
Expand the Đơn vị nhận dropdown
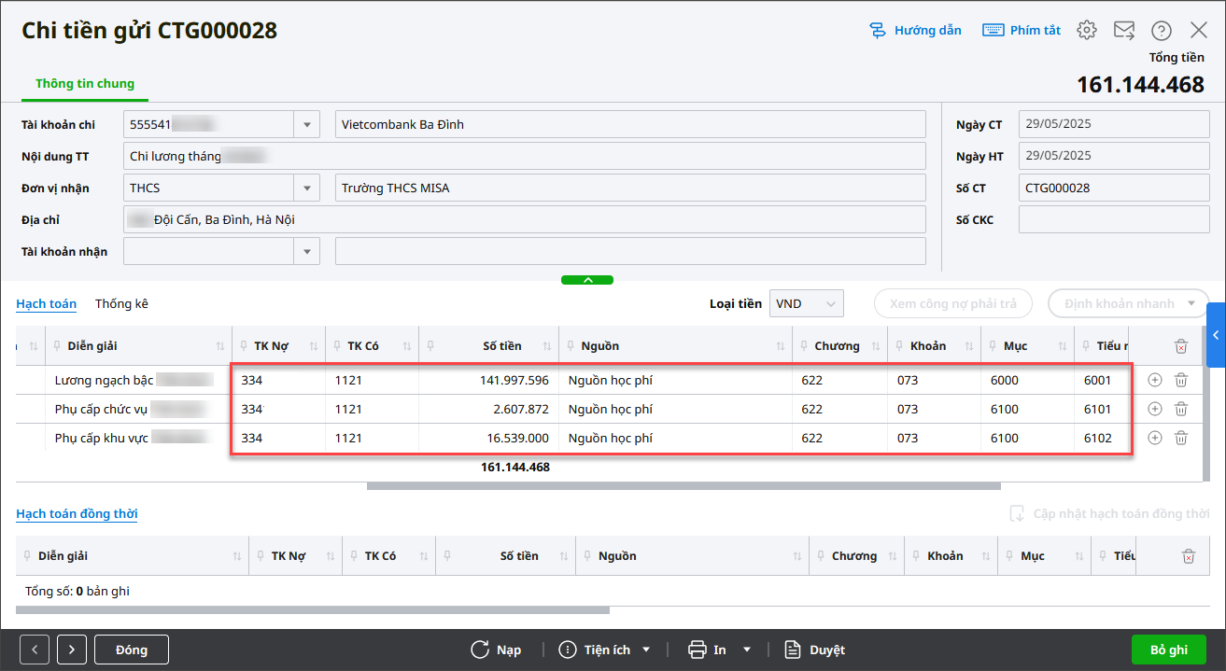307,188
